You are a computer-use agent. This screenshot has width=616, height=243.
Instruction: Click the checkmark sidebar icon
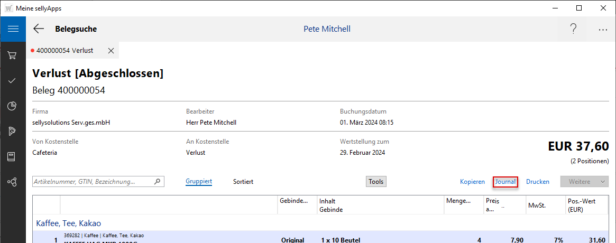coord(13,80)
